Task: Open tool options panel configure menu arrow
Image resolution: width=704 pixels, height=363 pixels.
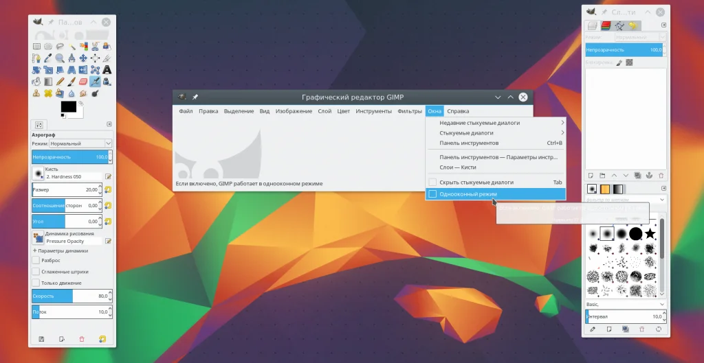Action: click(x=109, y=124)
